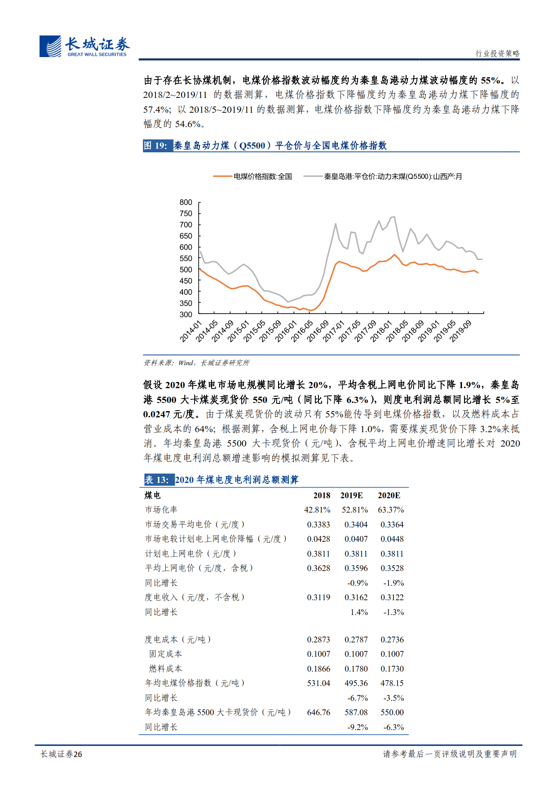
Task: Click the value '63.37%'
Action: coord(391,510)
